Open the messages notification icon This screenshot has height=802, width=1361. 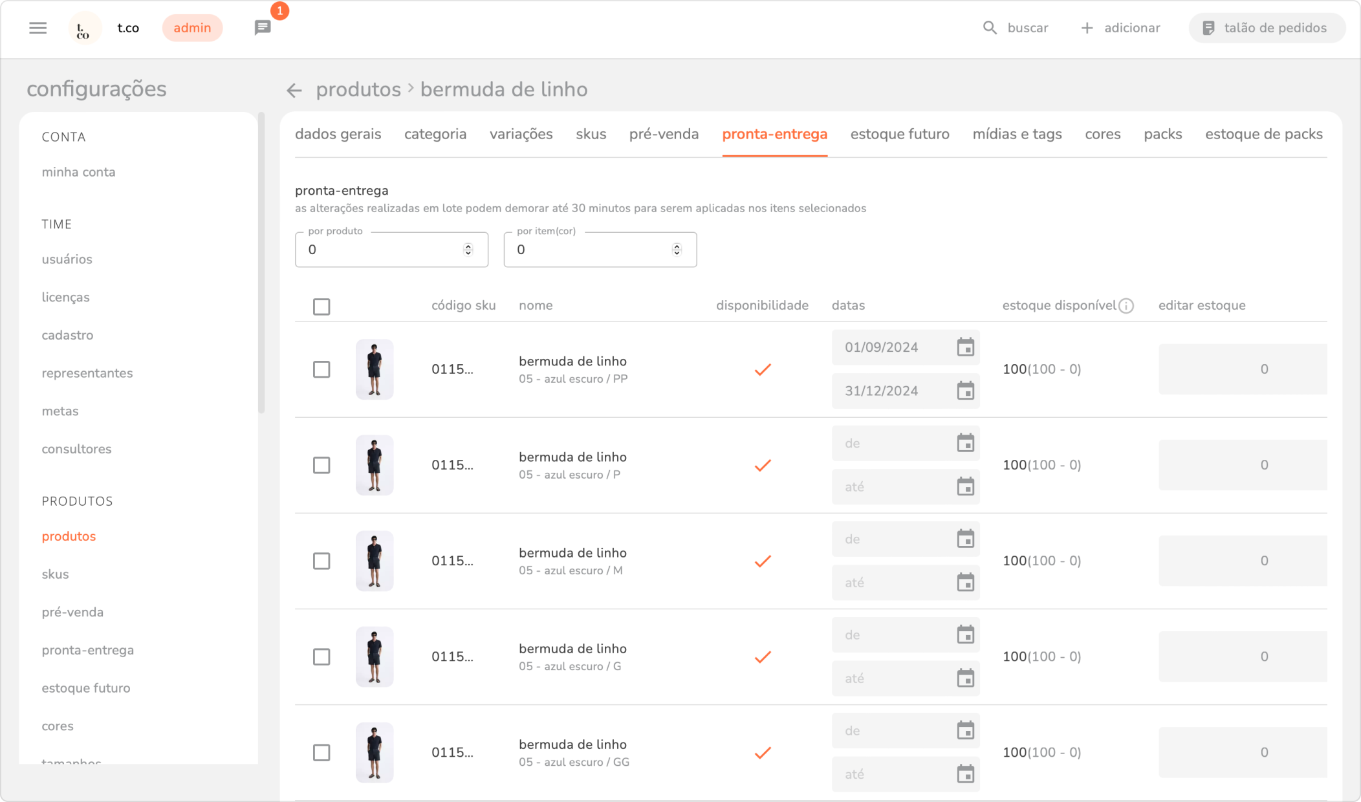[x=263, y=28]
